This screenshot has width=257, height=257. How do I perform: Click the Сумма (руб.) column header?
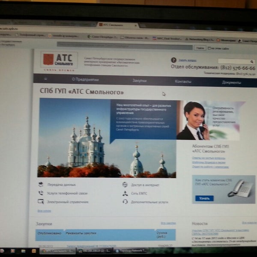162,235
